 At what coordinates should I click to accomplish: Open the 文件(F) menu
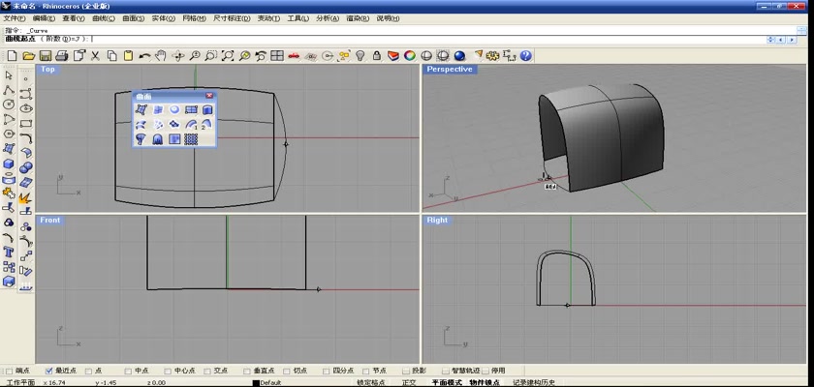[x=15, y=18]
